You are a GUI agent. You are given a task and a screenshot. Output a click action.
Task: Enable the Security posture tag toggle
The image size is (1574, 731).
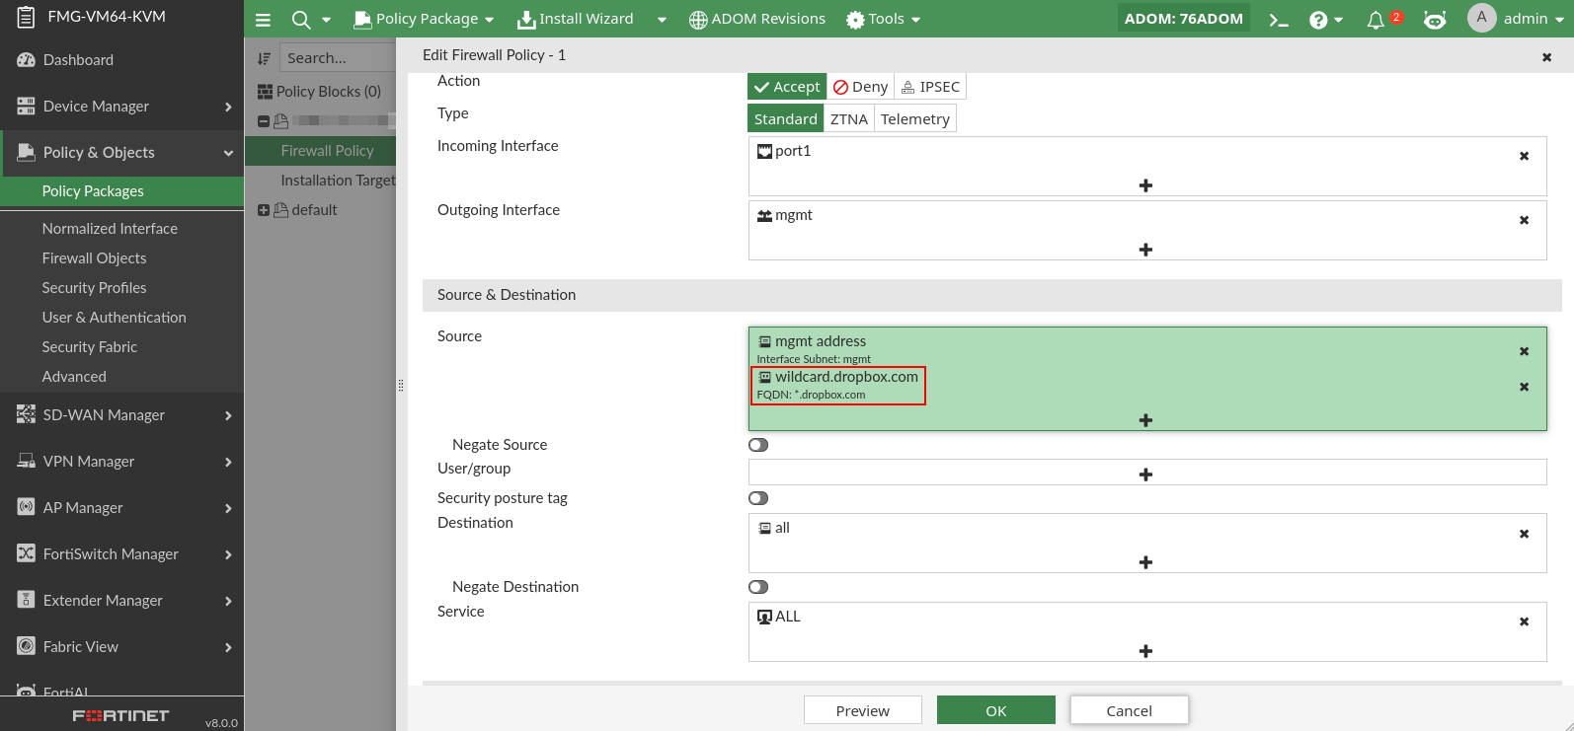[x=758, y=498]
